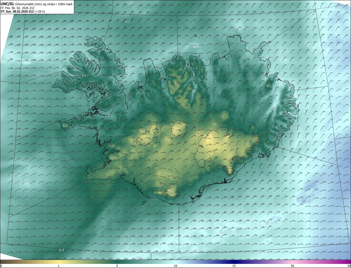Click the colorbar tick label "0"
This screenshot has height=268, width=351.
[1, 266]
